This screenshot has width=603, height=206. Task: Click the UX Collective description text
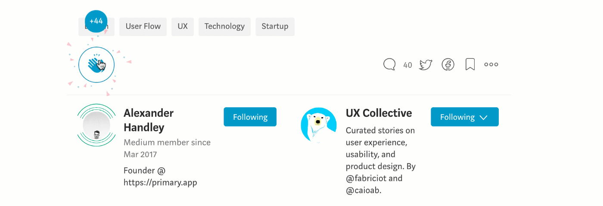380,160
